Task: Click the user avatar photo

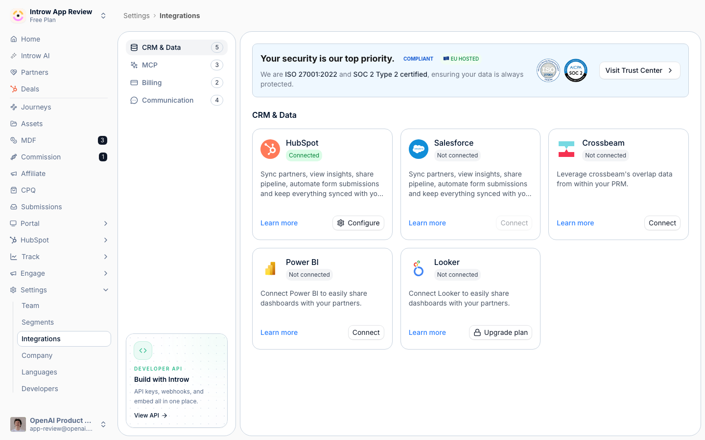Action: click(x=18, y=424)
